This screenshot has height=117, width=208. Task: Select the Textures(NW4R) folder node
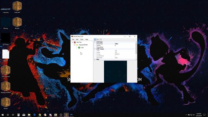(83, 45)
